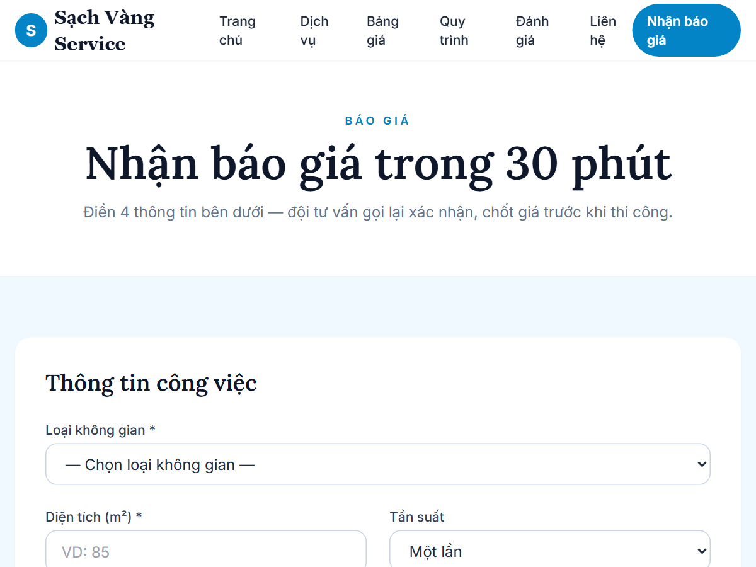This screenshot has width=756, height=567.
Task: Focus the Diện tích area input field
Action: [x=206, y=549]
